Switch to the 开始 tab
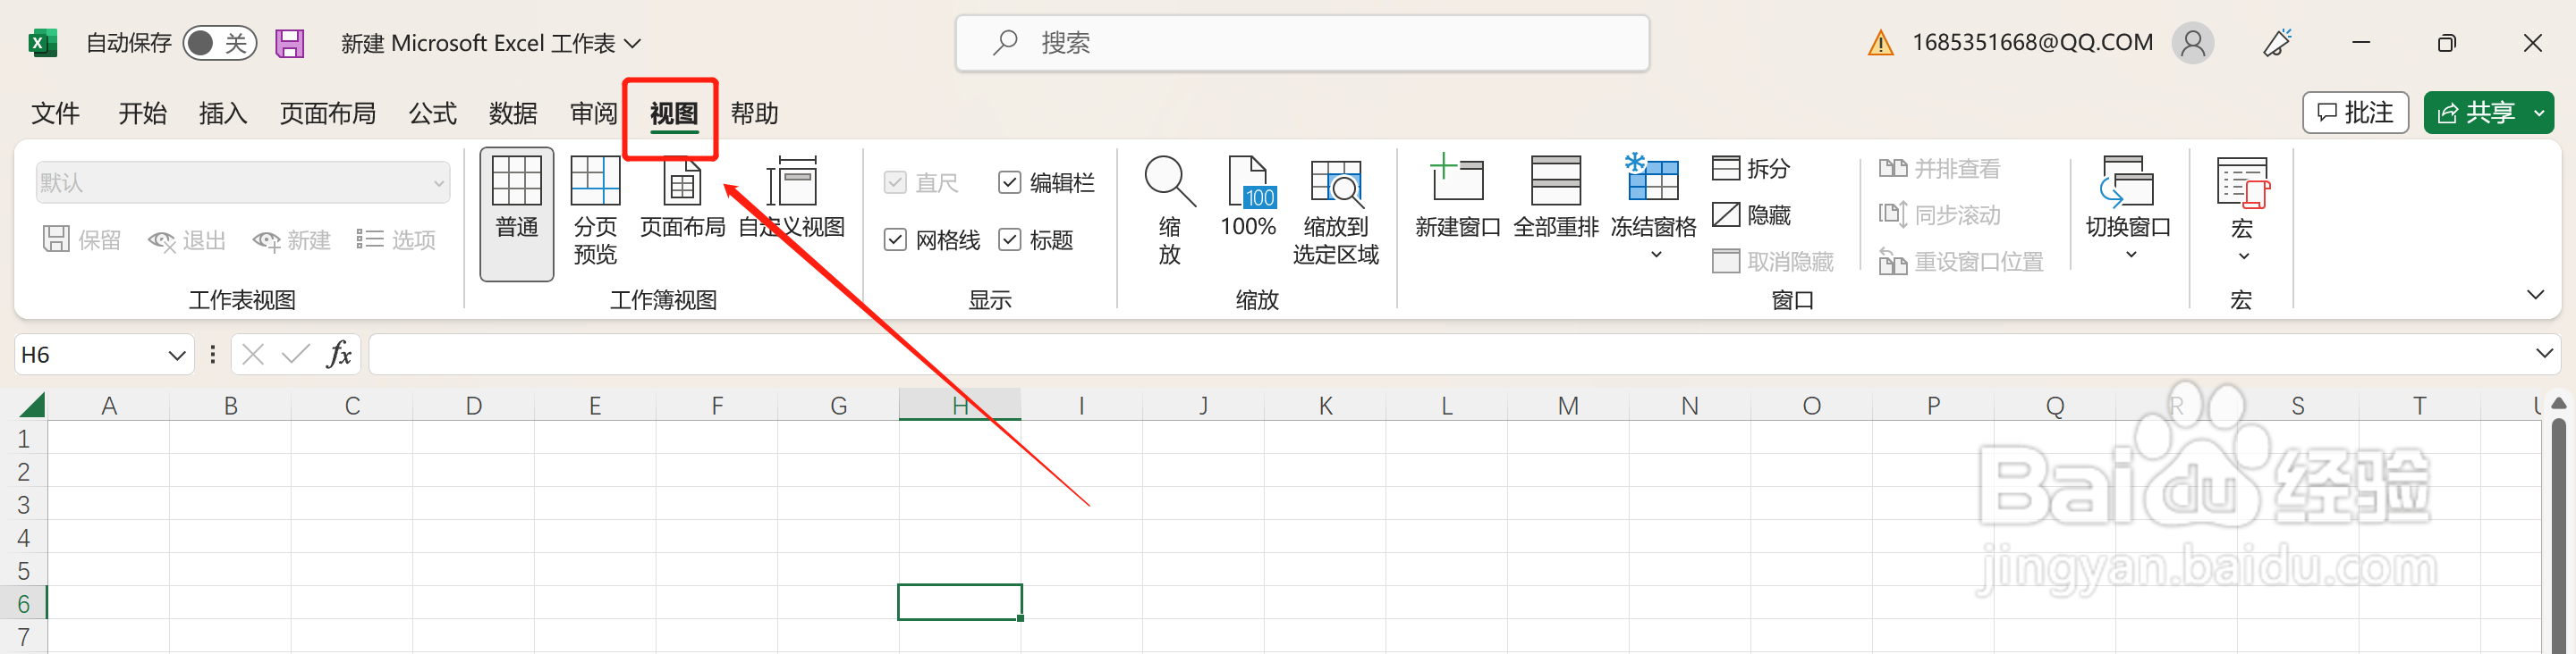Image resolution: width=2576 pixels, height=654 pixels. pyautogui.click(x=142, y=113)
